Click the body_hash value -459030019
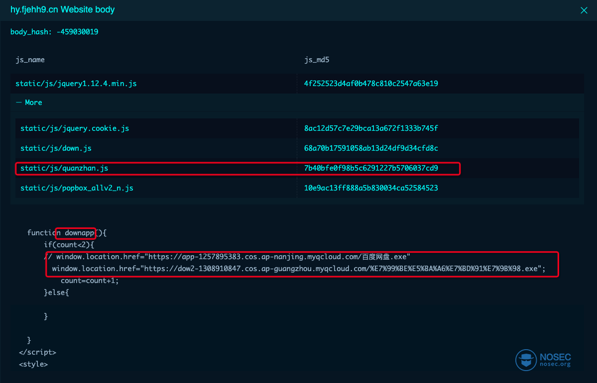 77,32
